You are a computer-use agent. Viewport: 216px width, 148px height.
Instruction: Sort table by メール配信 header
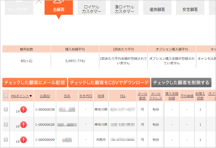coord(142,96)
